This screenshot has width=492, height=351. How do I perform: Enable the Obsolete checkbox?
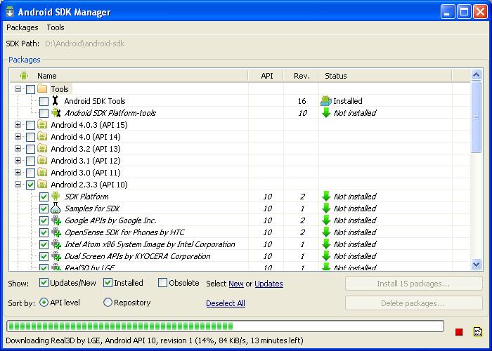[162, 283]
